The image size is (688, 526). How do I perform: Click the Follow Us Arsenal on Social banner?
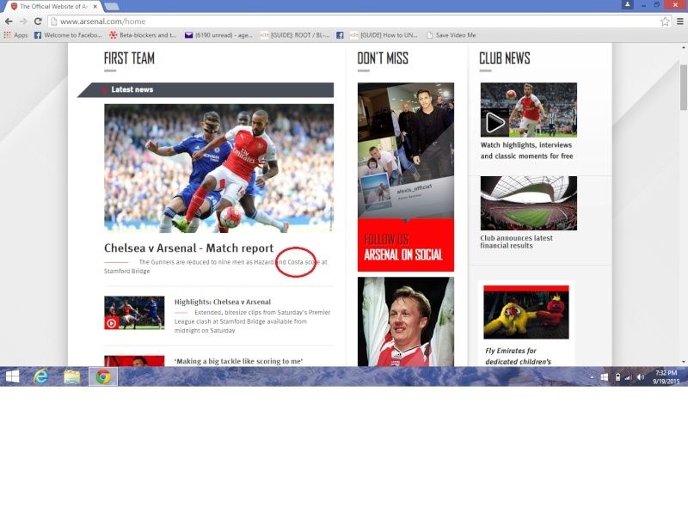(406, 245)
